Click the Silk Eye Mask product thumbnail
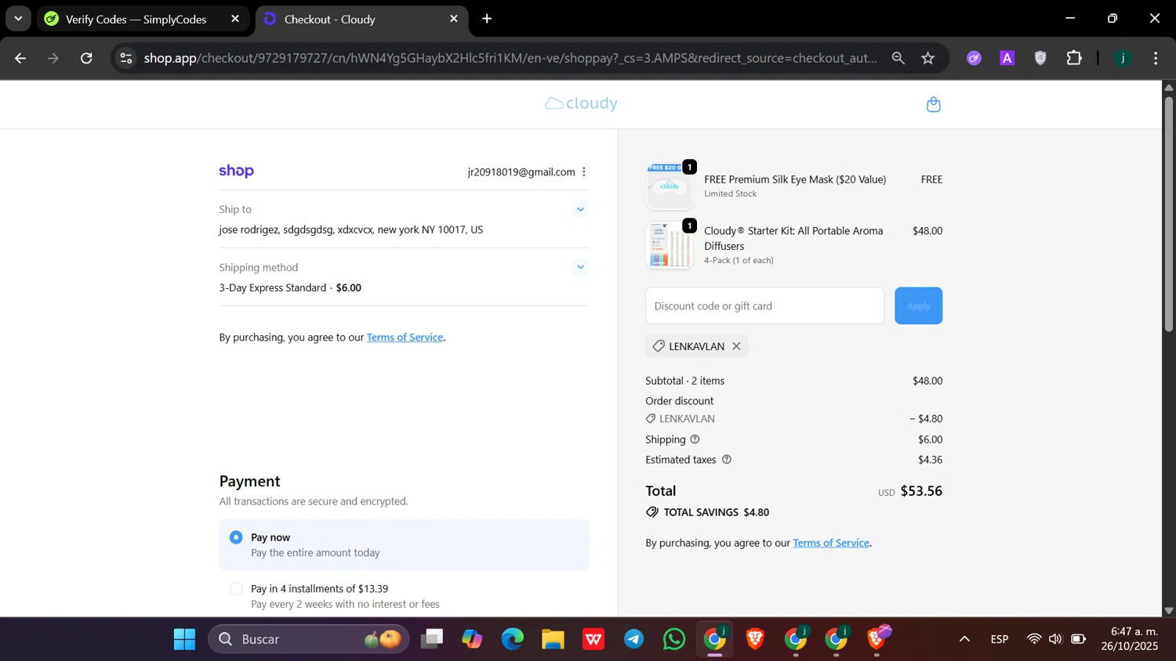Image resolution: width=1176 pixels, height=661 pixels. click(670, 186)
